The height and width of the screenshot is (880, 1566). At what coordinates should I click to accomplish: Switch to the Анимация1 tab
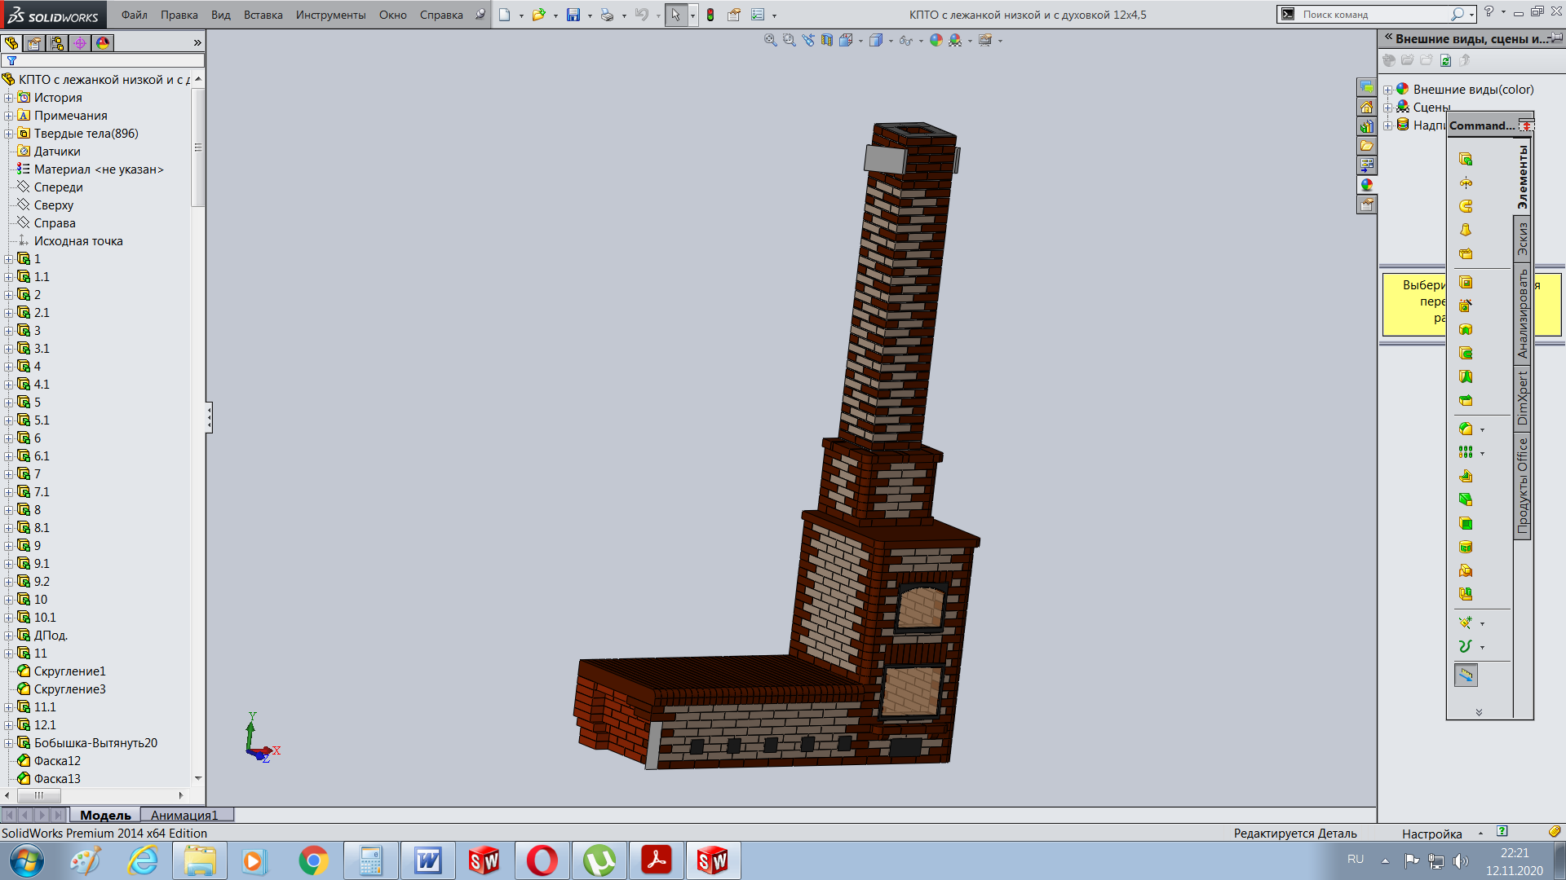tap(184, 815)
